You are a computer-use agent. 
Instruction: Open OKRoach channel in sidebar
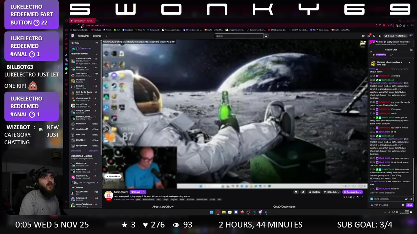(85, 81)
